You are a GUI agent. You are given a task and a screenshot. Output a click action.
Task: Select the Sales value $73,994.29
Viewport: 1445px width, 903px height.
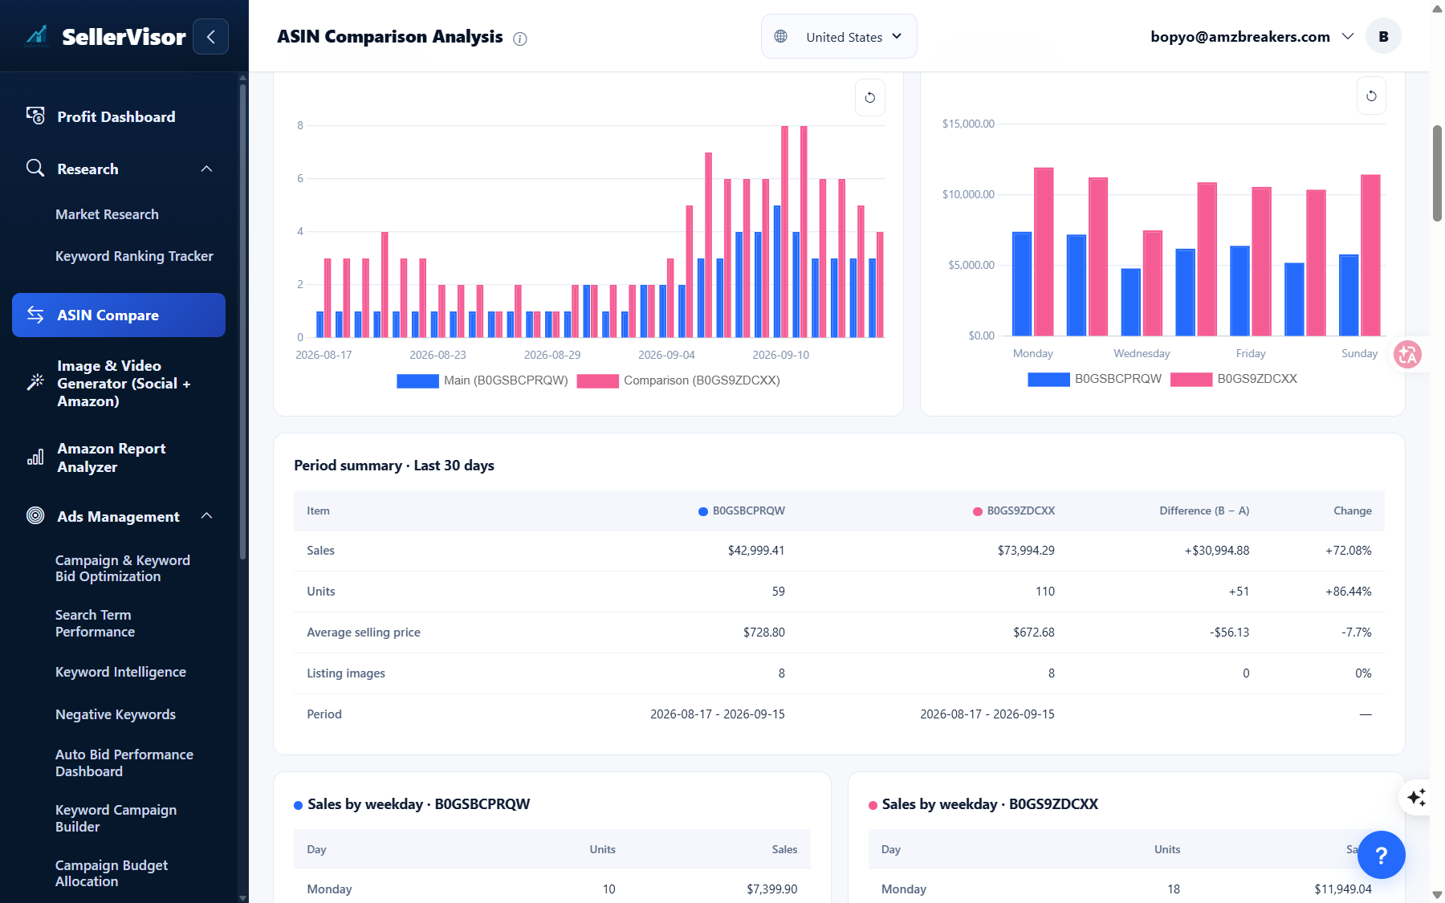1026,551
